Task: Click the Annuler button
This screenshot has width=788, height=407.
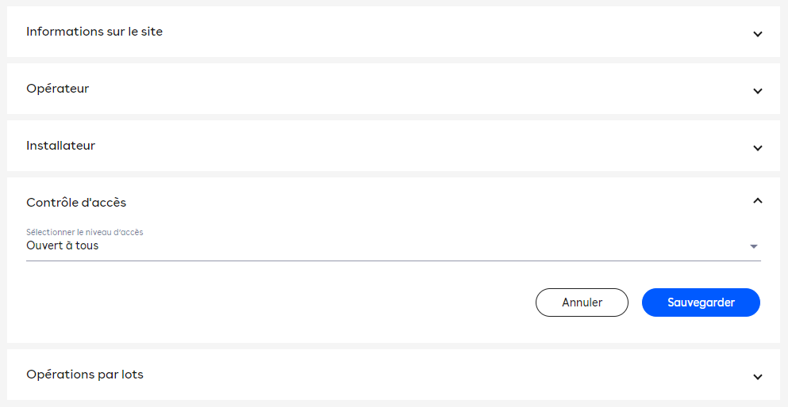Action: 582,302
